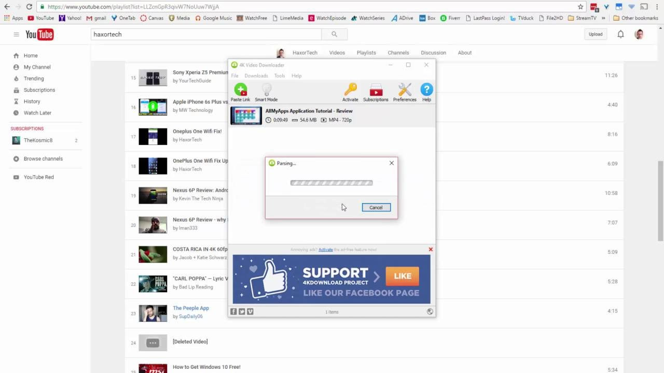
Task: Open the File menu in 4K Video Downloader
Action: (234, 76)
